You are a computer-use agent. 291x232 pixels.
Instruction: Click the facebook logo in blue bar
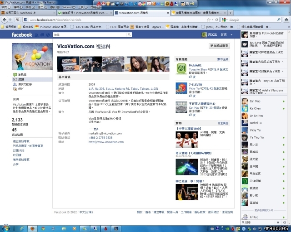(x=22, y=34)
